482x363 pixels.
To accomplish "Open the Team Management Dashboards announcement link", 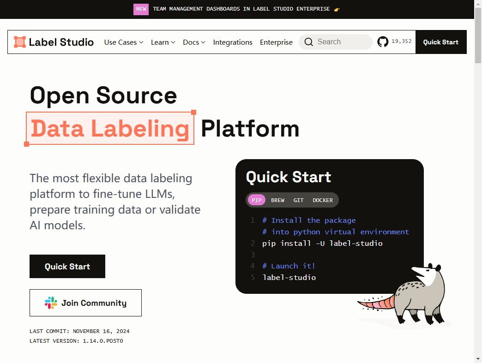I will [241, 9].
